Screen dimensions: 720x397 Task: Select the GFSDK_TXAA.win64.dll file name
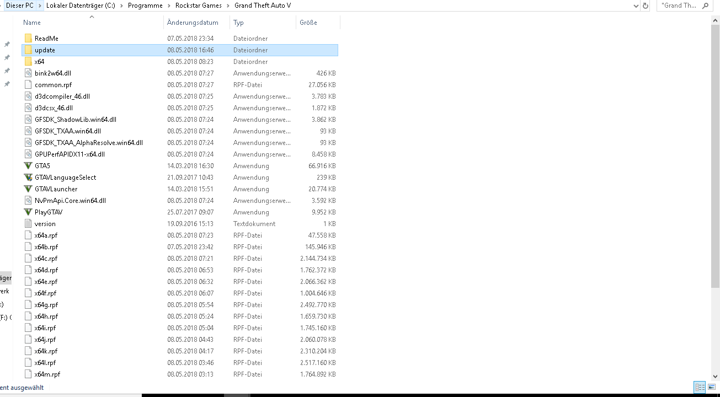click(67, 131)
